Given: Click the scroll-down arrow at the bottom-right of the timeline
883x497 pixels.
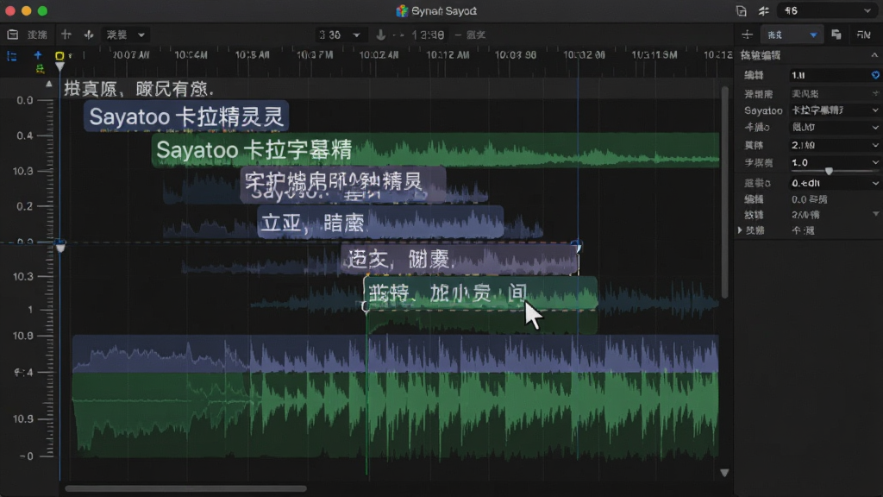Looking at the screenshot, I should (724, 473).
